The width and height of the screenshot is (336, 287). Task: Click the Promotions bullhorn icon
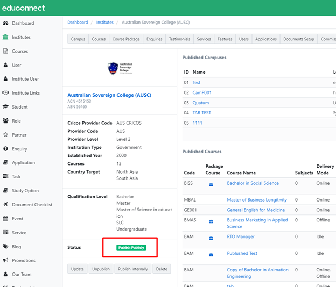click(x=5, y=260)
